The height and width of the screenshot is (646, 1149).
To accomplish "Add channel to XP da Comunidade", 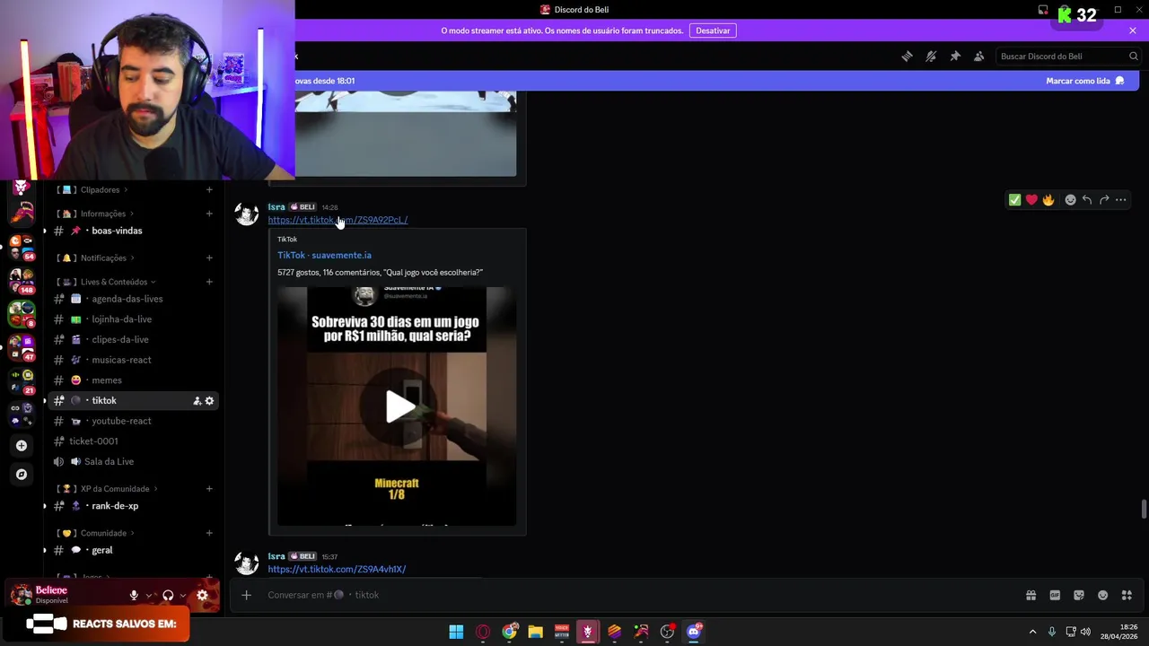I will coord(209,489).
